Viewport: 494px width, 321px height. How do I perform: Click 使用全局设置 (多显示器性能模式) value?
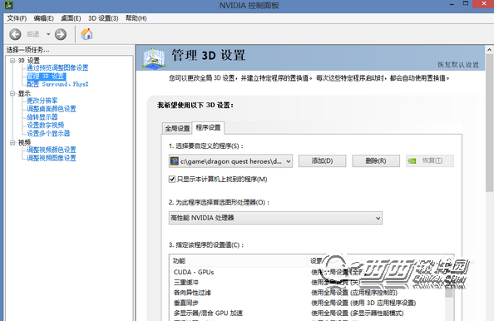[x=358, y=314]
